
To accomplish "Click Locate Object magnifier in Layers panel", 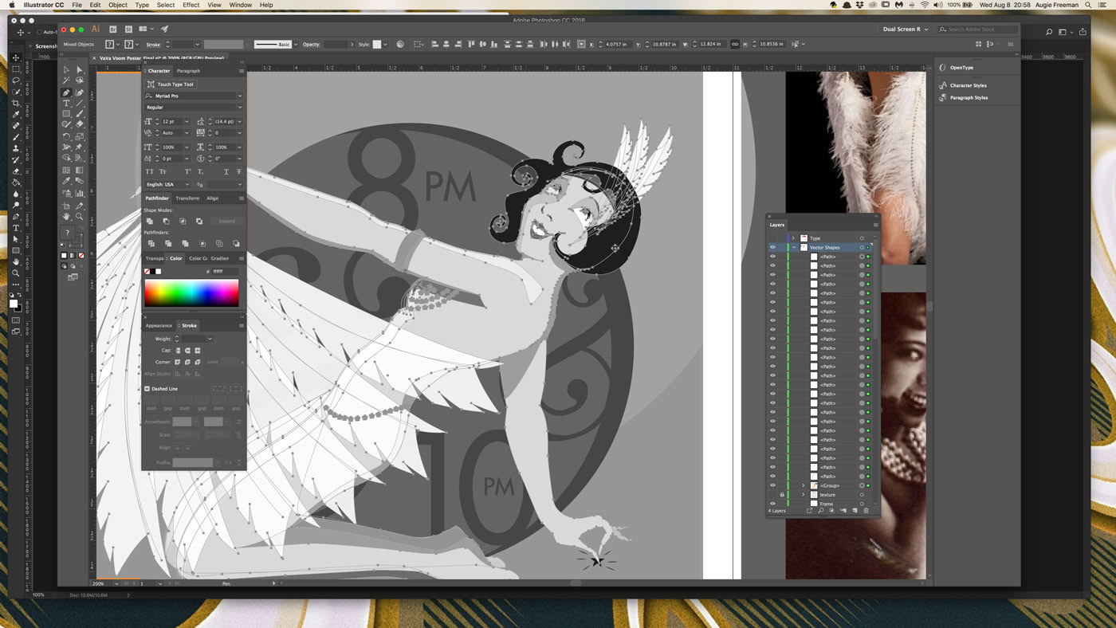I will click(820, 511).
